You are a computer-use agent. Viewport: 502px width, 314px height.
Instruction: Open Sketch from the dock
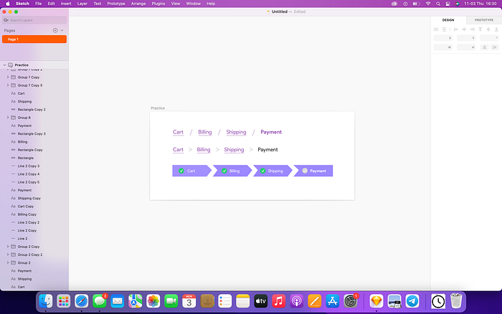pyautogui.click(x=376, y=301)
